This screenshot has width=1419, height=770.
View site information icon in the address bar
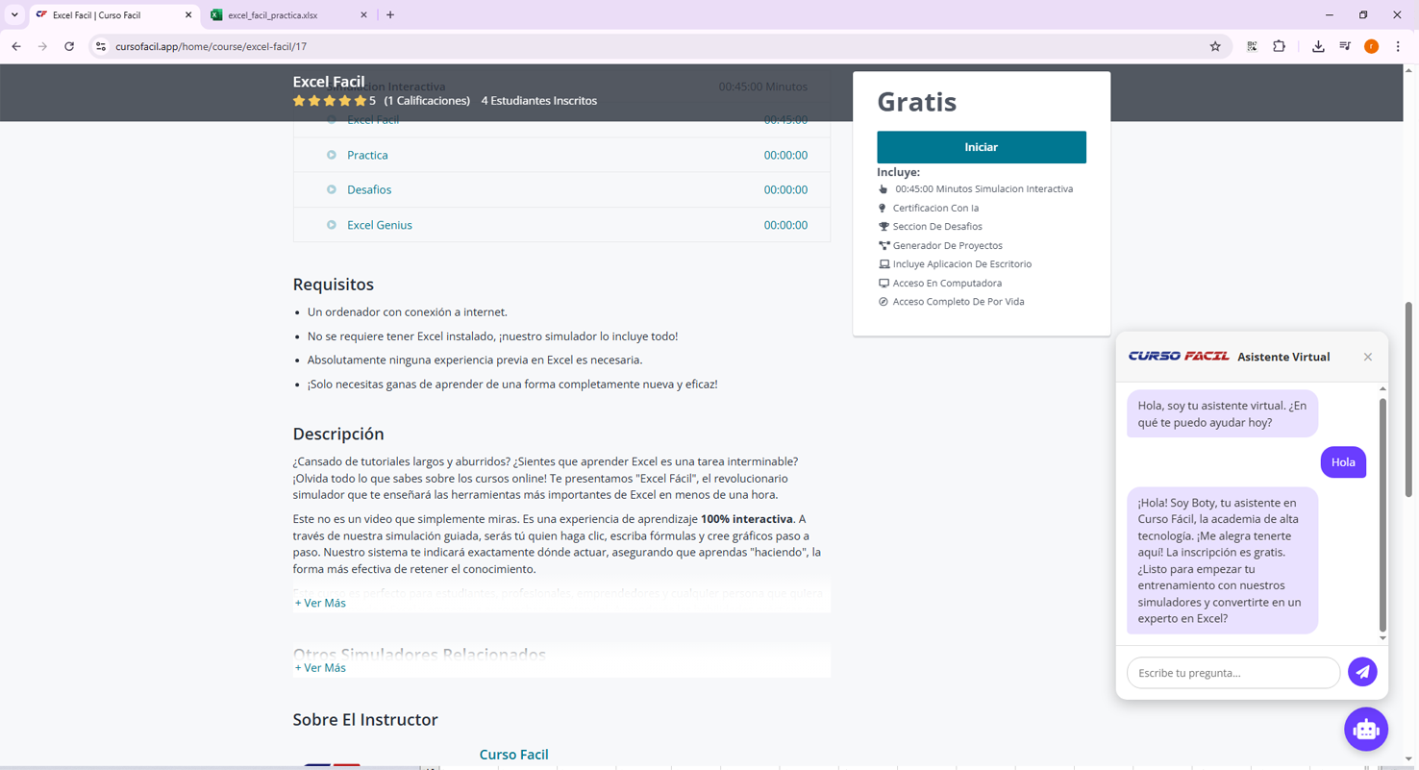pyautogui.click(x=100, y=46)
